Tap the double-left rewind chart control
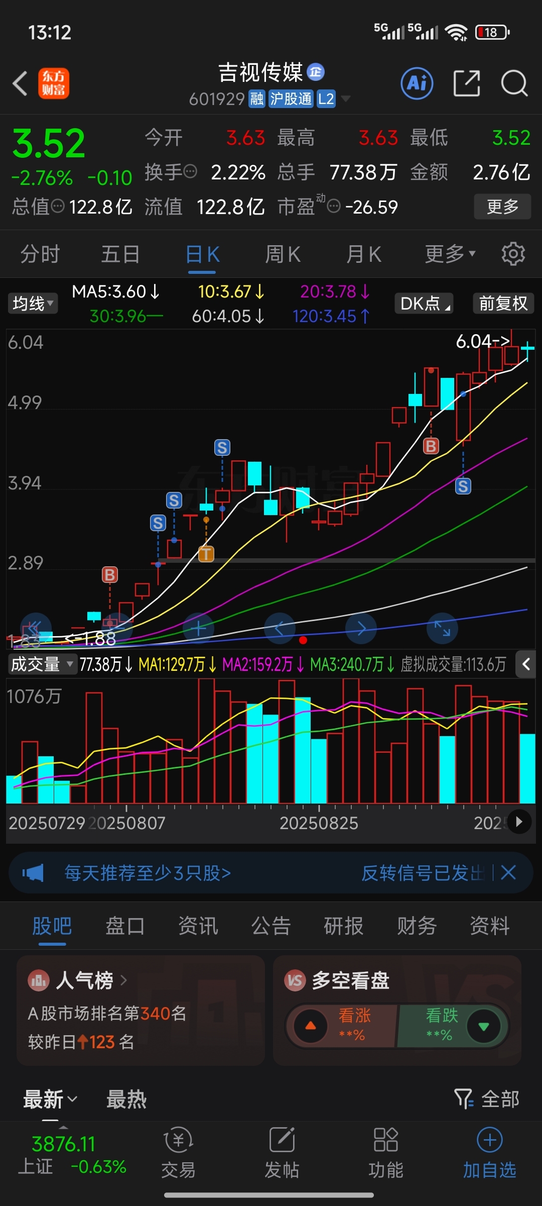This screenshot has height=1206, width=542. 35,628
